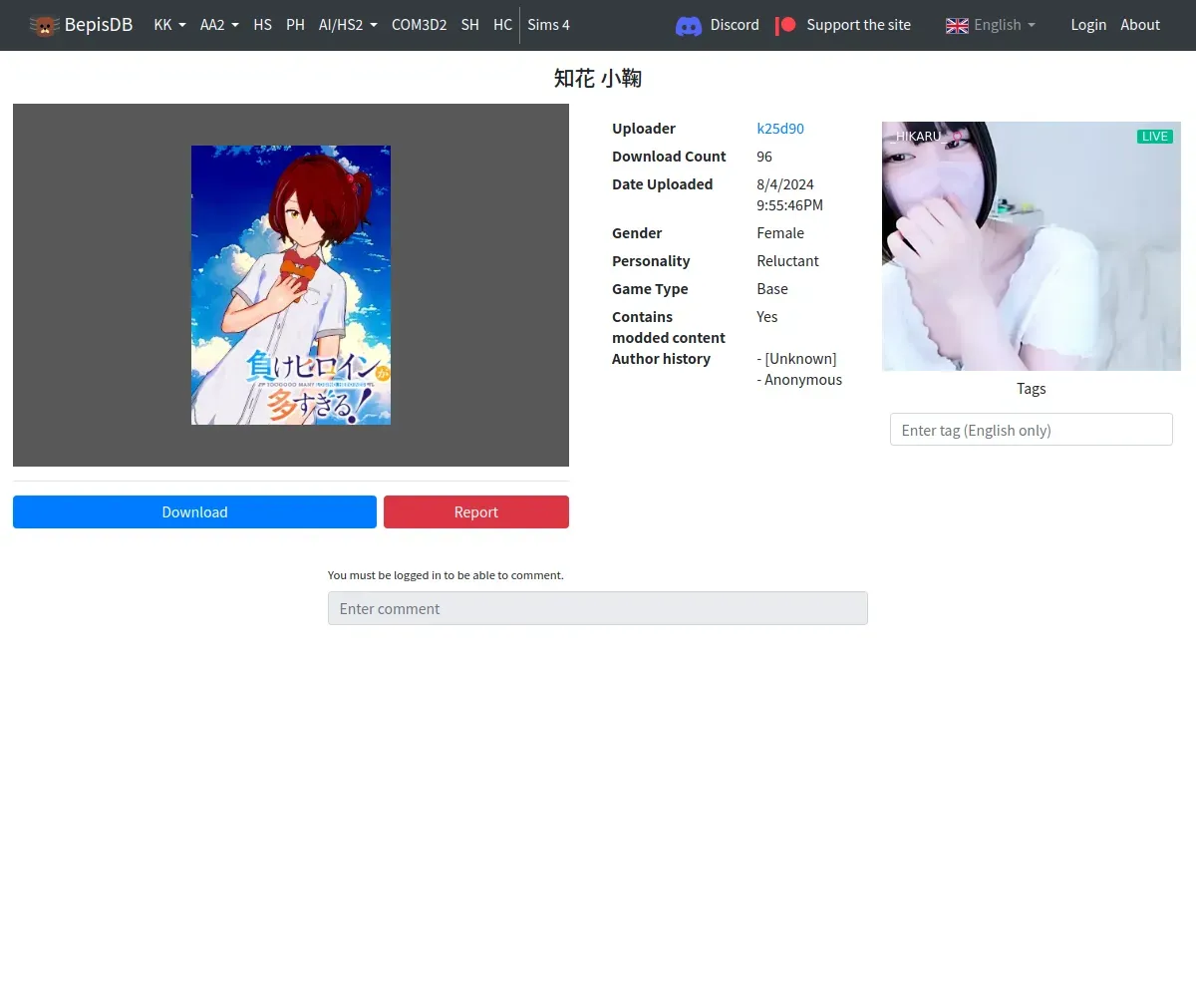The width and height of the screenshot is (1196, 997).
Task: Click Support the site link
Action: 858,25
